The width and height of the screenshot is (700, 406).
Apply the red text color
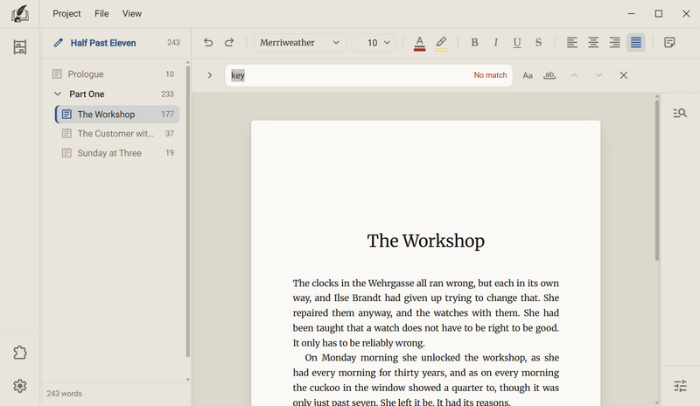click(x=419, y=43)
